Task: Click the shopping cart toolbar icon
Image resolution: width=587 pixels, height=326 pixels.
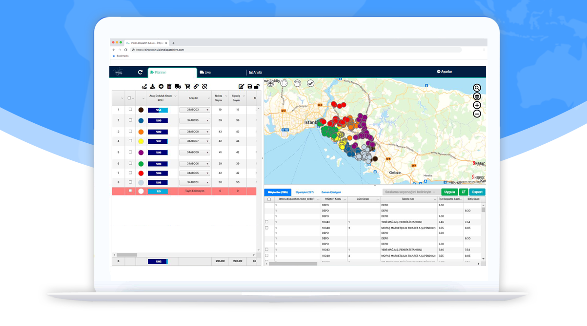Action: point(187,86)
